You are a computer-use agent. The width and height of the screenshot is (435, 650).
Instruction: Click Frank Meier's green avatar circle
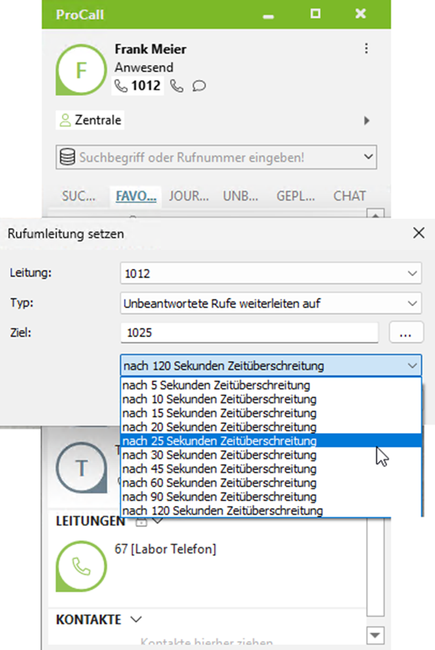(82, 70)
